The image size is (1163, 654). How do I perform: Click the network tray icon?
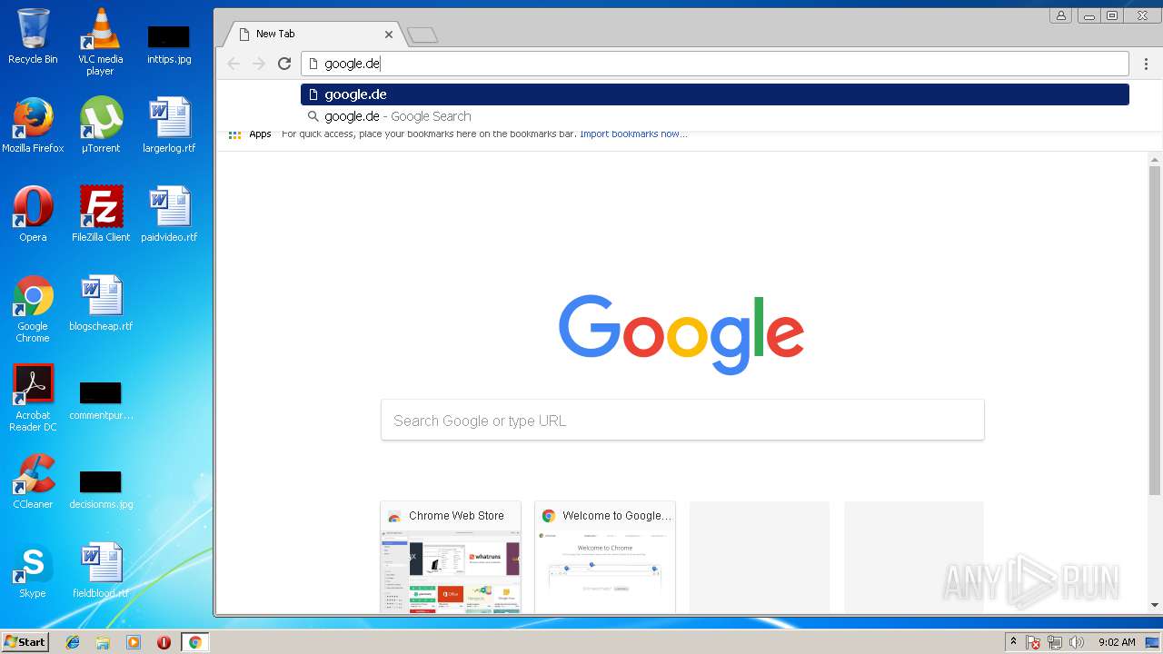pyautogui.click(x=1055, y=642)
